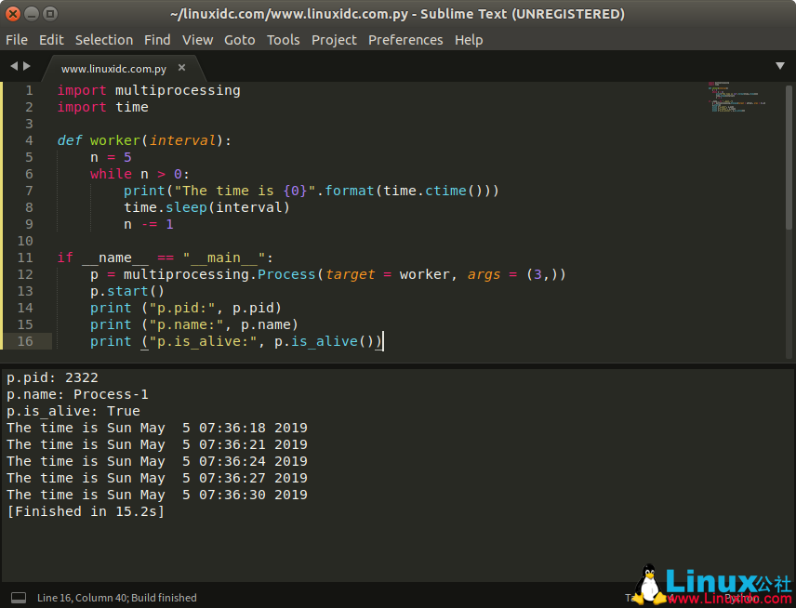
Task: Go to previous tab with left arrow
Action: [x=14, y=66]
